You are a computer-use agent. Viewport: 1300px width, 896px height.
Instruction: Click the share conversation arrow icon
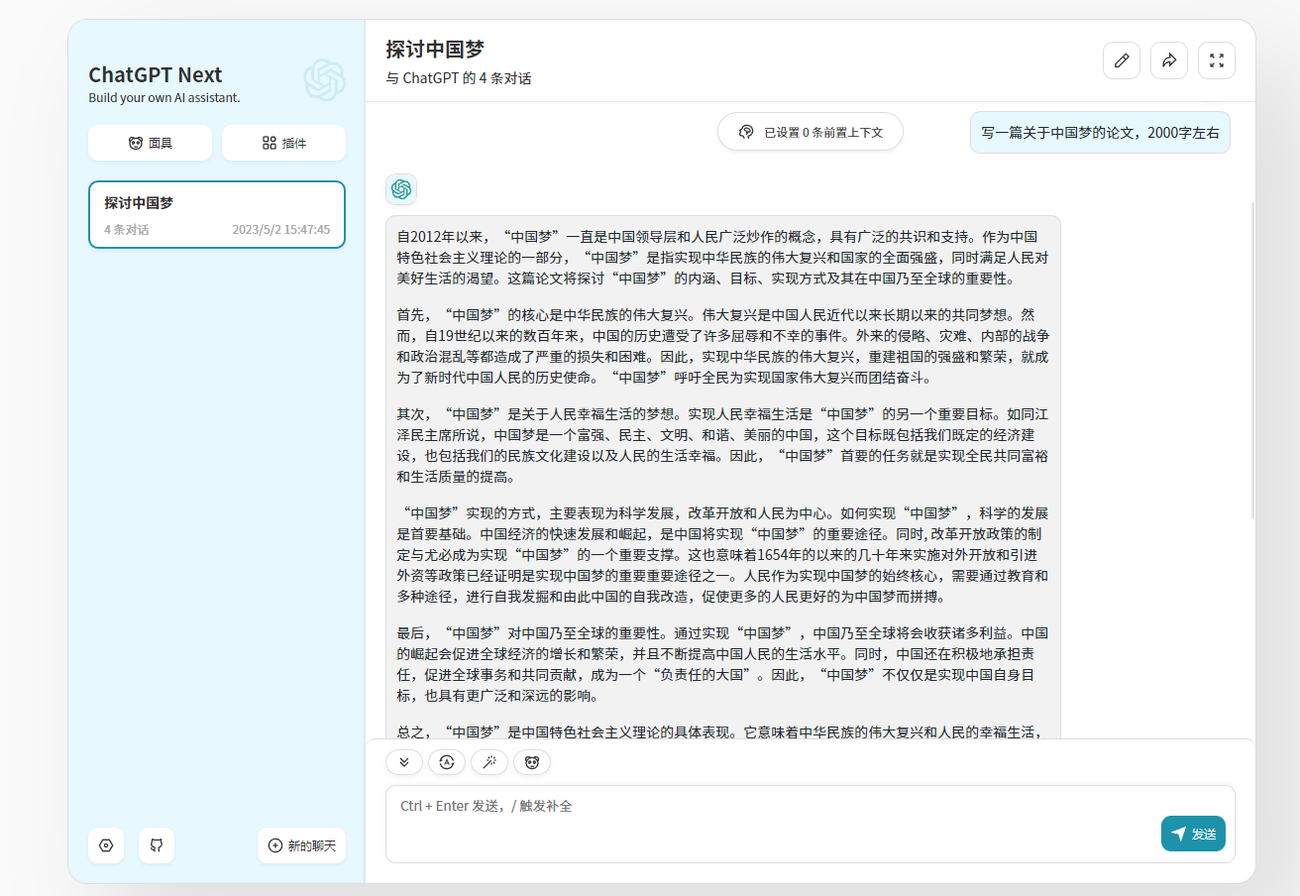1169,60
